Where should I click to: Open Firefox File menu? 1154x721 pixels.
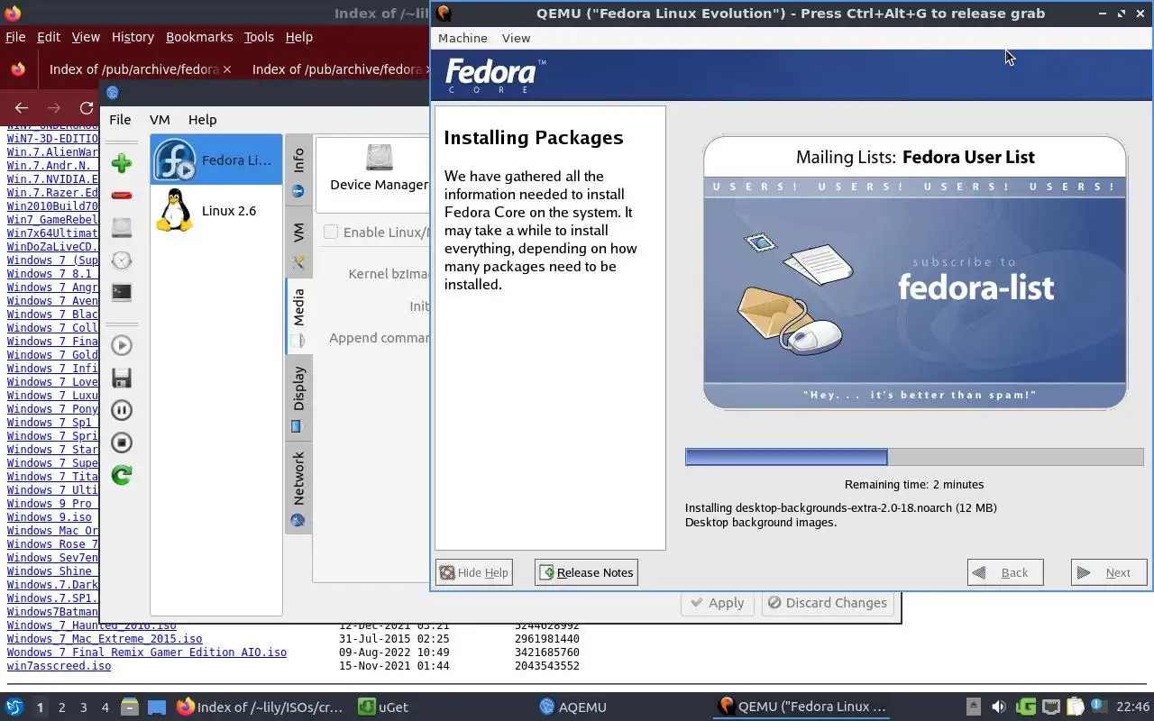coord(15,37)
